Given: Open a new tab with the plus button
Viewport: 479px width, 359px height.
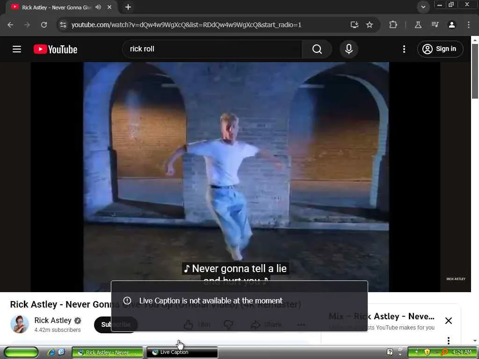Looking at the screenshot, I should (x=128, y=7).
